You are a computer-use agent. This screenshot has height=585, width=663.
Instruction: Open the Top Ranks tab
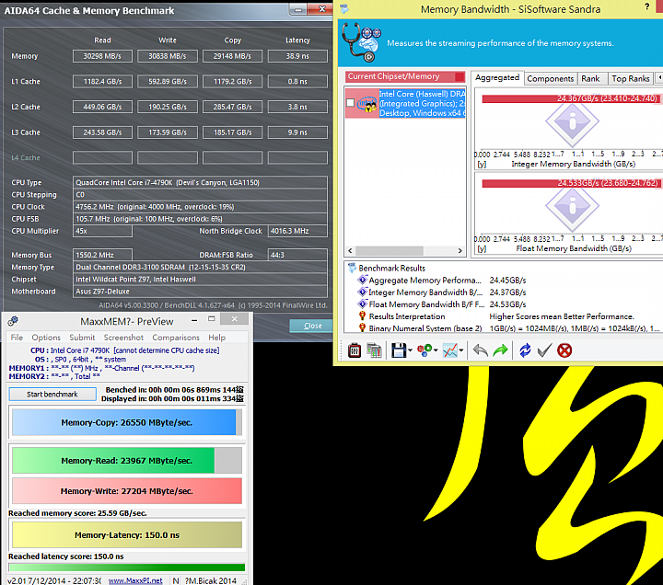click(x=630, y=78)
